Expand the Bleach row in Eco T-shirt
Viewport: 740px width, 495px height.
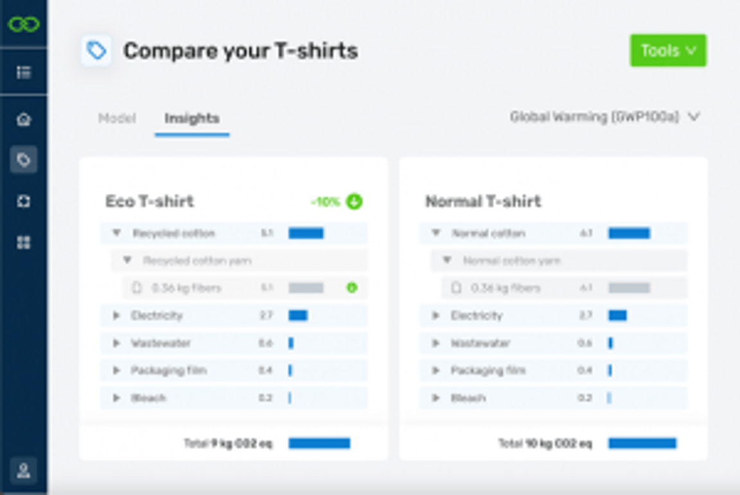click(116, 398)
